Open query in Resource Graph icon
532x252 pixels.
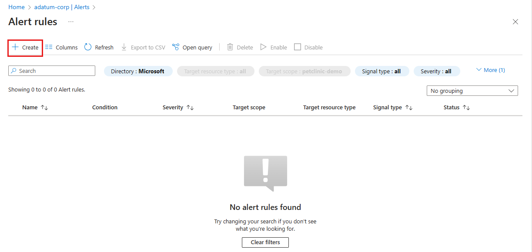[x=176, y=47]
